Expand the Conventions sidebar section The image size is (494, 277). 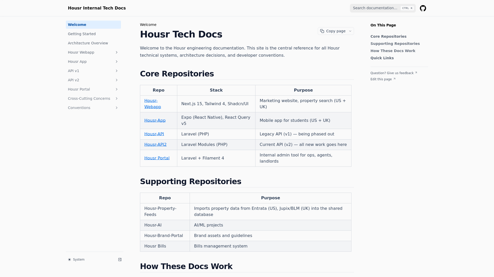coord(117,108)
